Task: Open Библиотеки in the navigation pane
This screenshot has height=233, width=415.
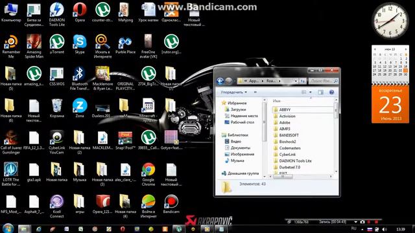Action: (x=235, y=135)
